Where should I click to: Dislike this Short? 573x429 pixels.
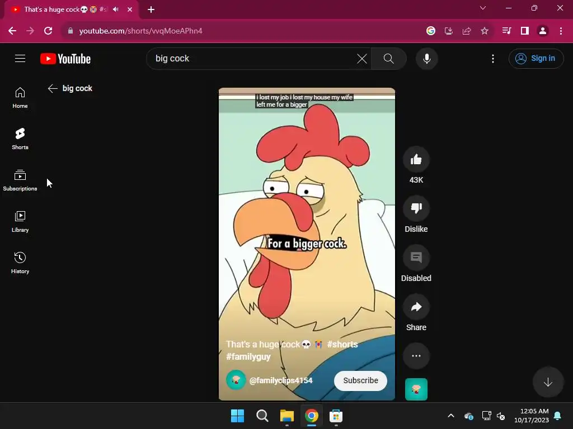[x=416, y=208]
